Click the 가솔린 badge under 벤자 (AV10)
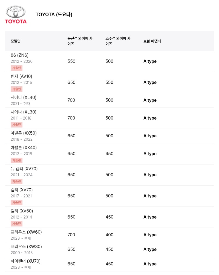Image resolution: width=219 pixels, height=275 pixels. (x=17, y=89)
